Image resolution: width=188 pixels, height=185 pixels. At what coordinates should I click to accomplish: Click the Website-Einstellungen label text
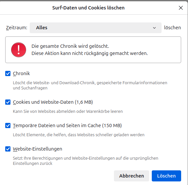pyautogui.click(x=38, y=149)
